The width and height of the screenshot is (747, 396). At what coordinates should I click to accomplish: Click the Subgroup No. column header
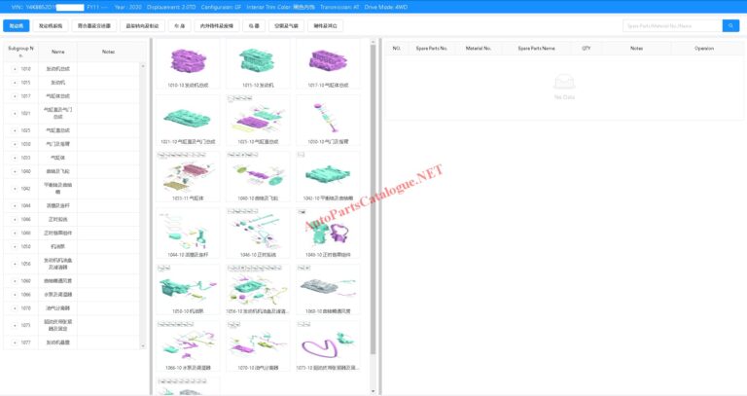pyautogui.click(x=21, y=49)
